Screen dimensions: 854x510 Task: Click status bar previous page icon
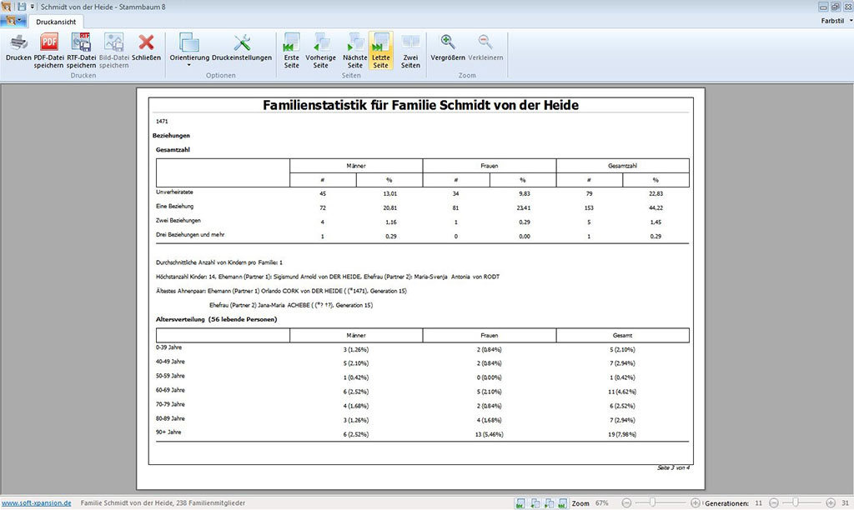[535, 503]
